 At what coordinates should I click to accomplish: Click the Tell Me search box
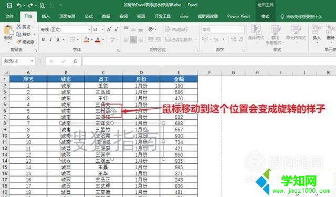301,16
